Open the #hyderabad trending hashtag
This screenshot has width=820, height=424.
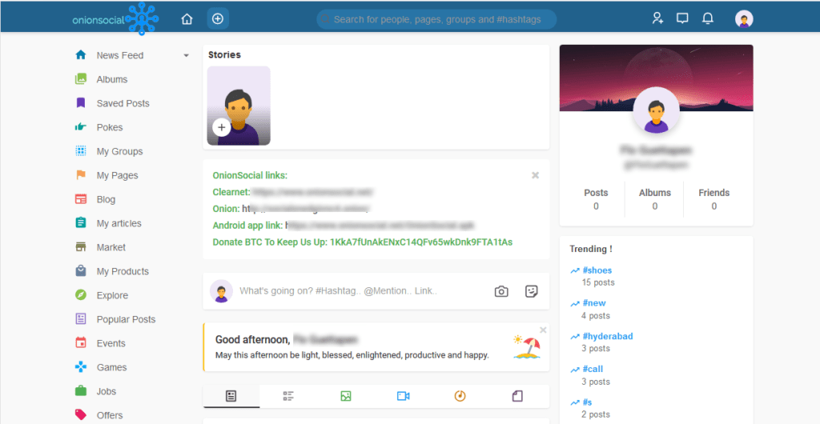pos(607,336)
